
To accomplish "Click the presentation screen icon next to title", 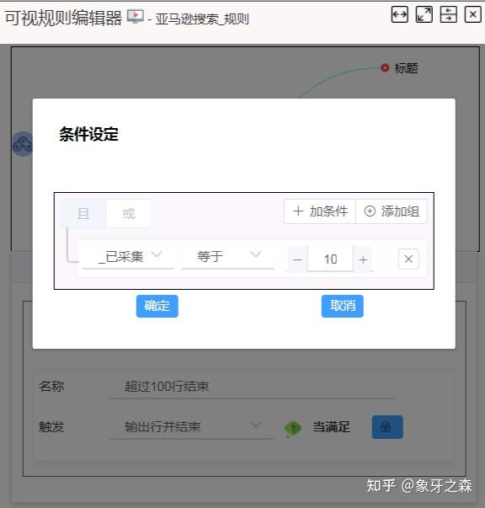I will (x=136, y=16).
